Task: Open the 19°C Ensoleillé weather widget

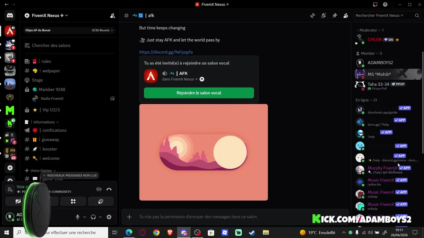Action: (317, 233)
